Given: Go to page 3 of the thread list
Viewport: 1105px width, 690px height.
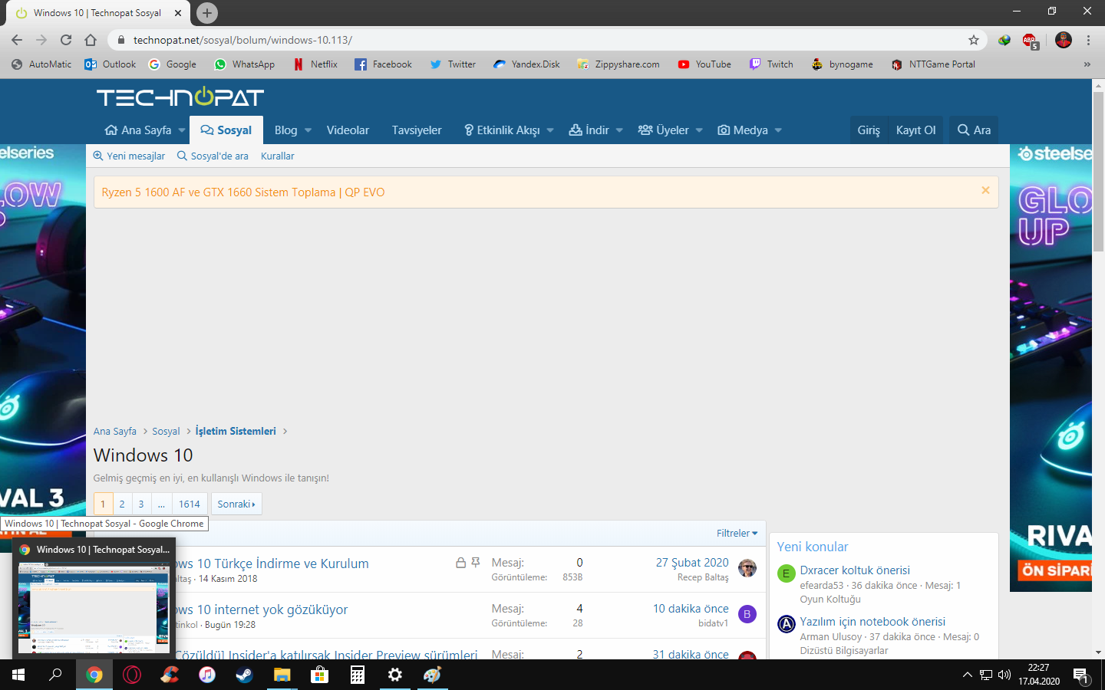Looking at the screenshot, I should point(141,504).
